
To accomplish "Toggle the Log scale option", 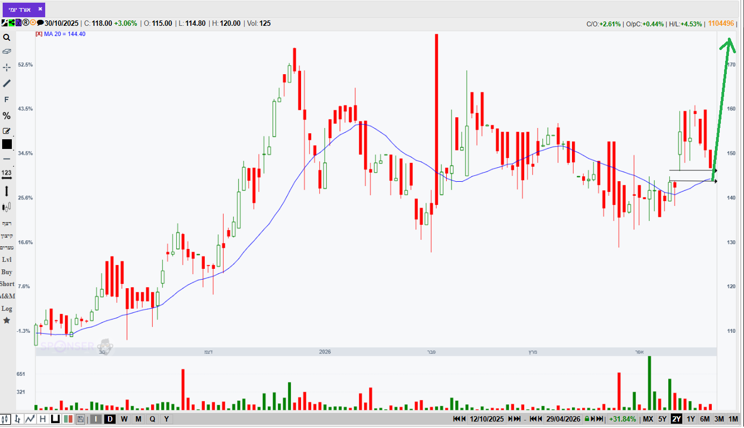I will (x=7, y=309).
